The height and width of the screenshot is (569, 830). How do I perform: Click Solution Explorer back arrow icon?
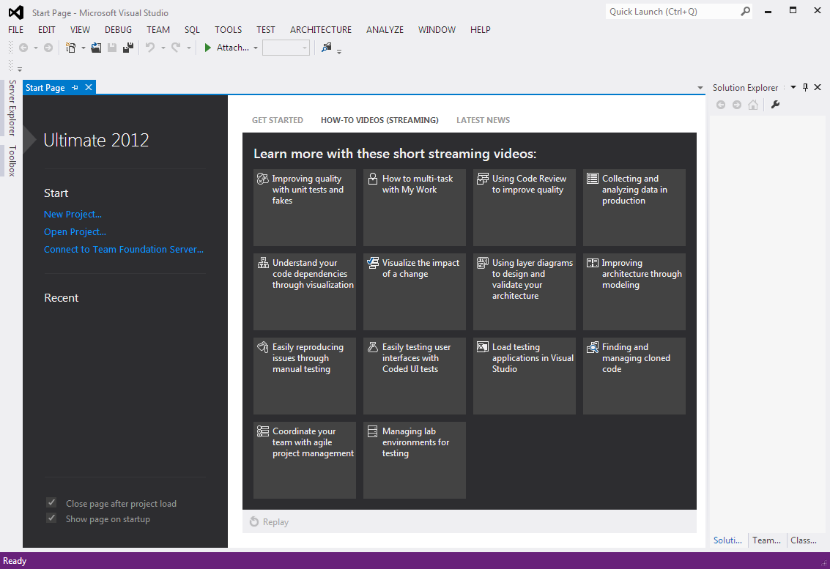pos(721,105)
